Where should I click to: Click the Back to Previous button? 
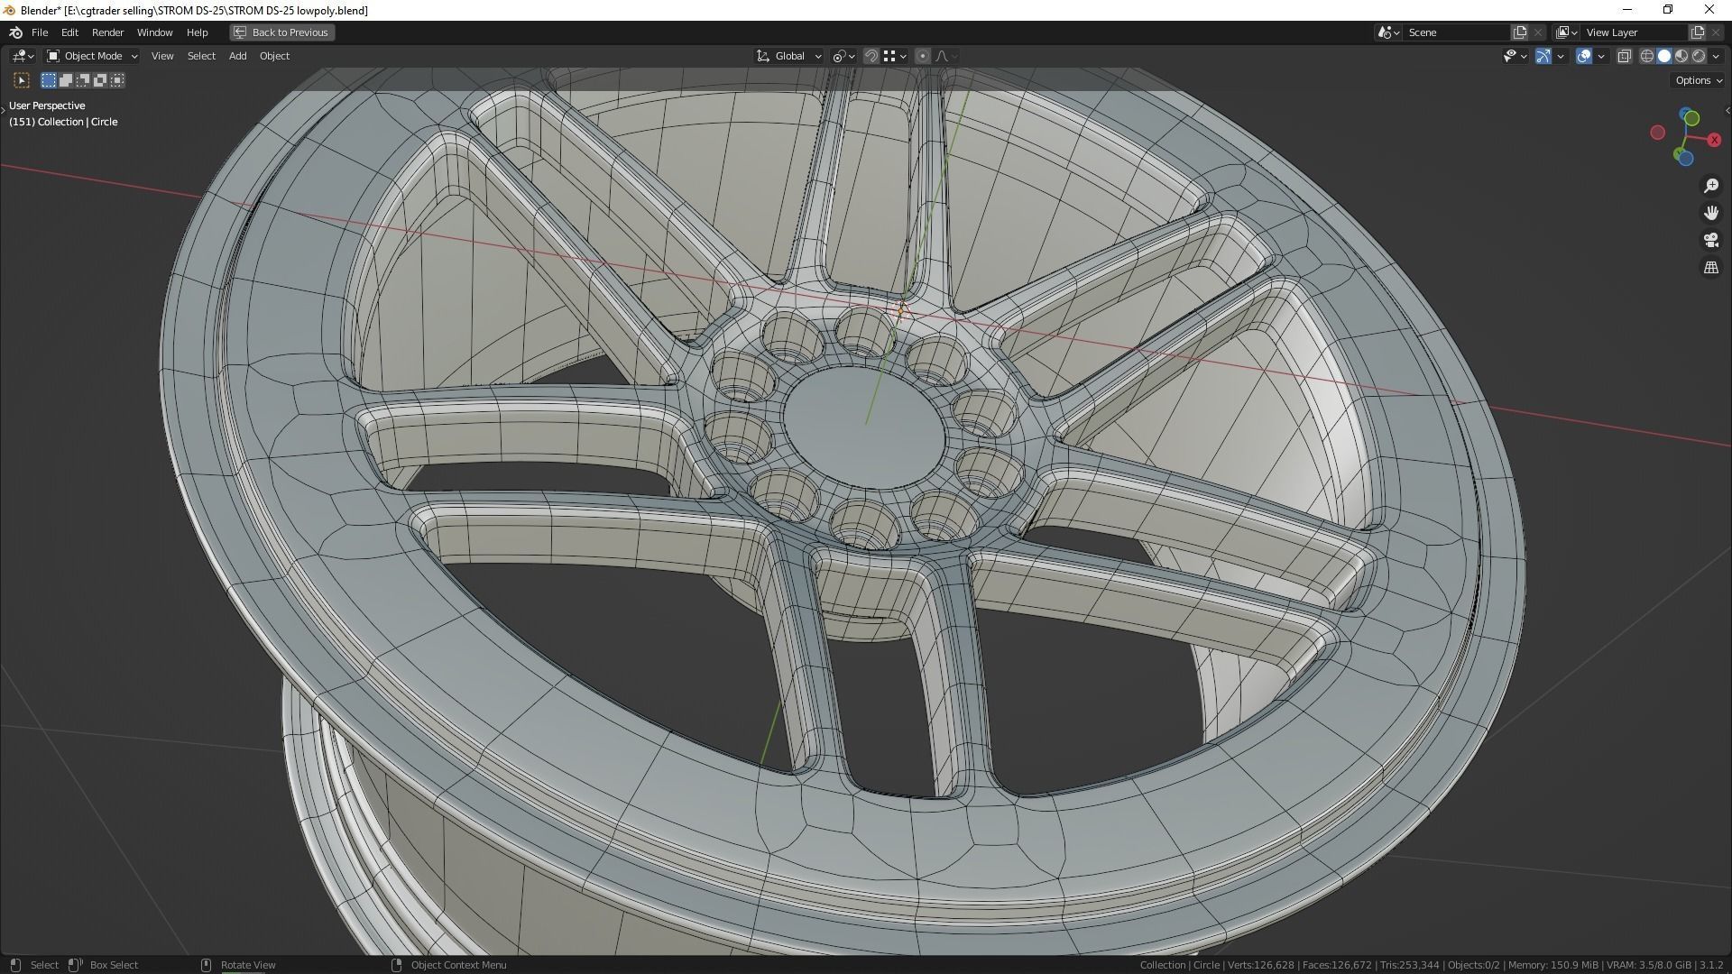click(x=281, y=32)
